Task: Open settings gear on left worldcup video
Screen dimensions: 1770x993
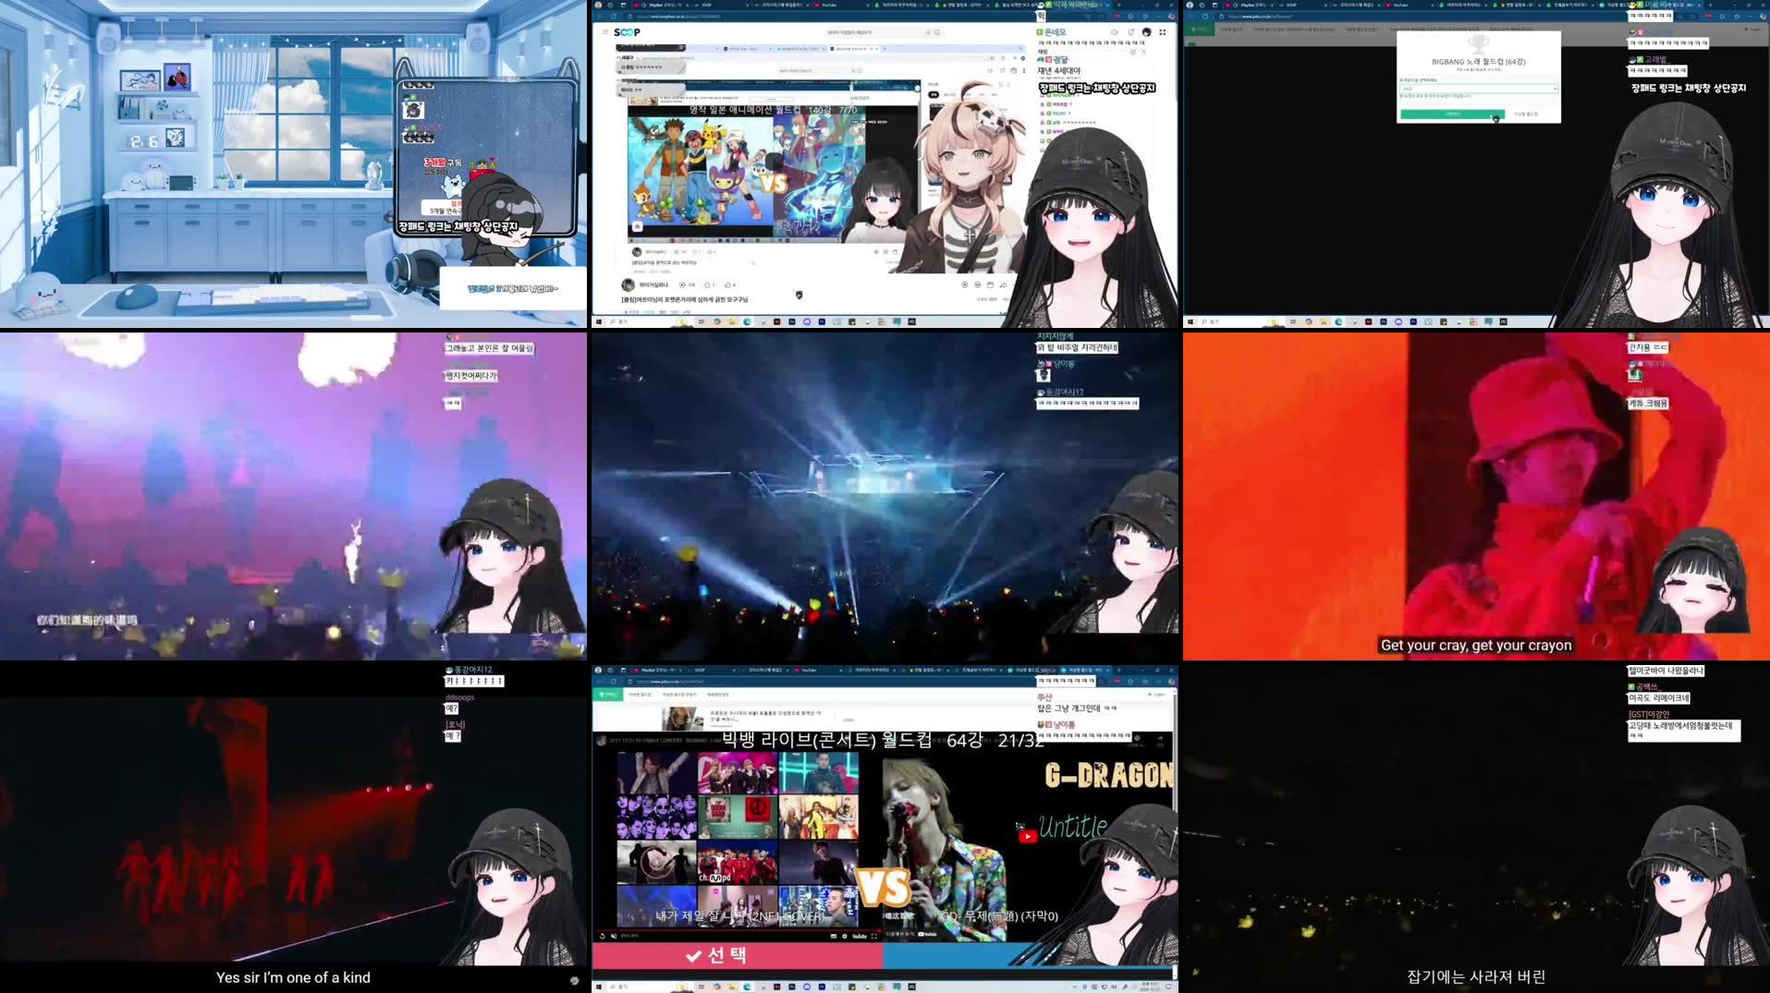Action: point(845,936)
